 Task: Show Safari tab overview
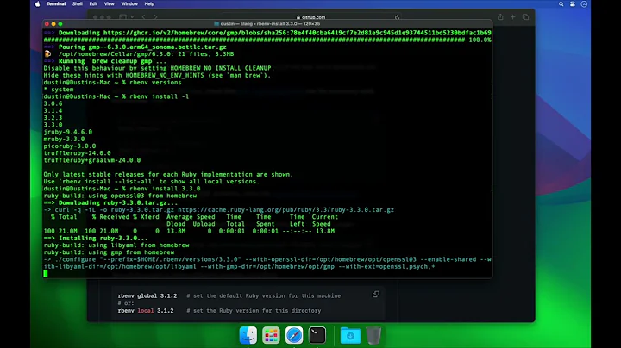point(525,17)
